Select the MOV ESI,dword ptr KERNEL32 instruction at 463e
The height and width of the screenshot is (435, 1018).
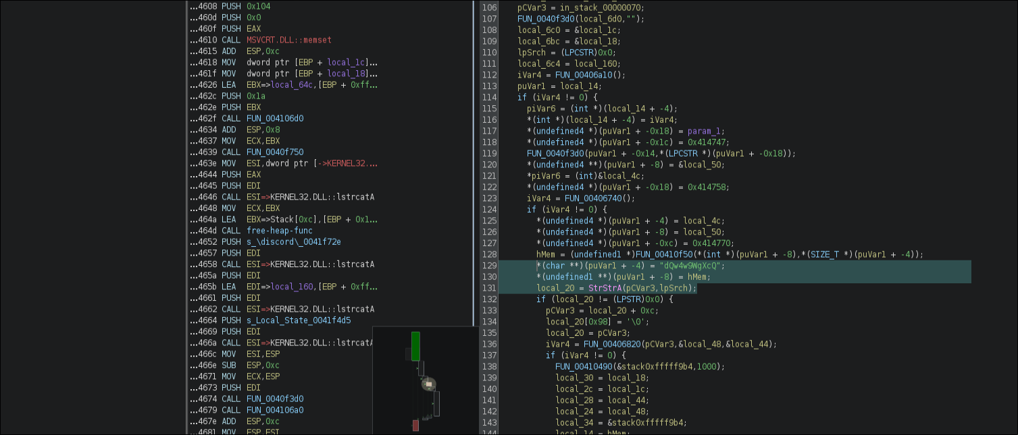(284, 164)
